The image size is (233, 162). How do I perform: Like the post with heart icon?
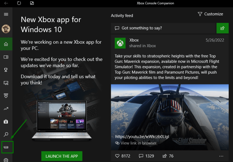point(117,156)
